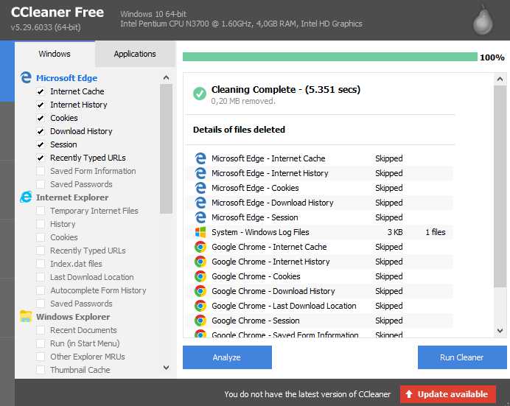Check Thumbnail Cache option
Image resolution: width=510 pixels, height=406 pixels.
(41, 370)
